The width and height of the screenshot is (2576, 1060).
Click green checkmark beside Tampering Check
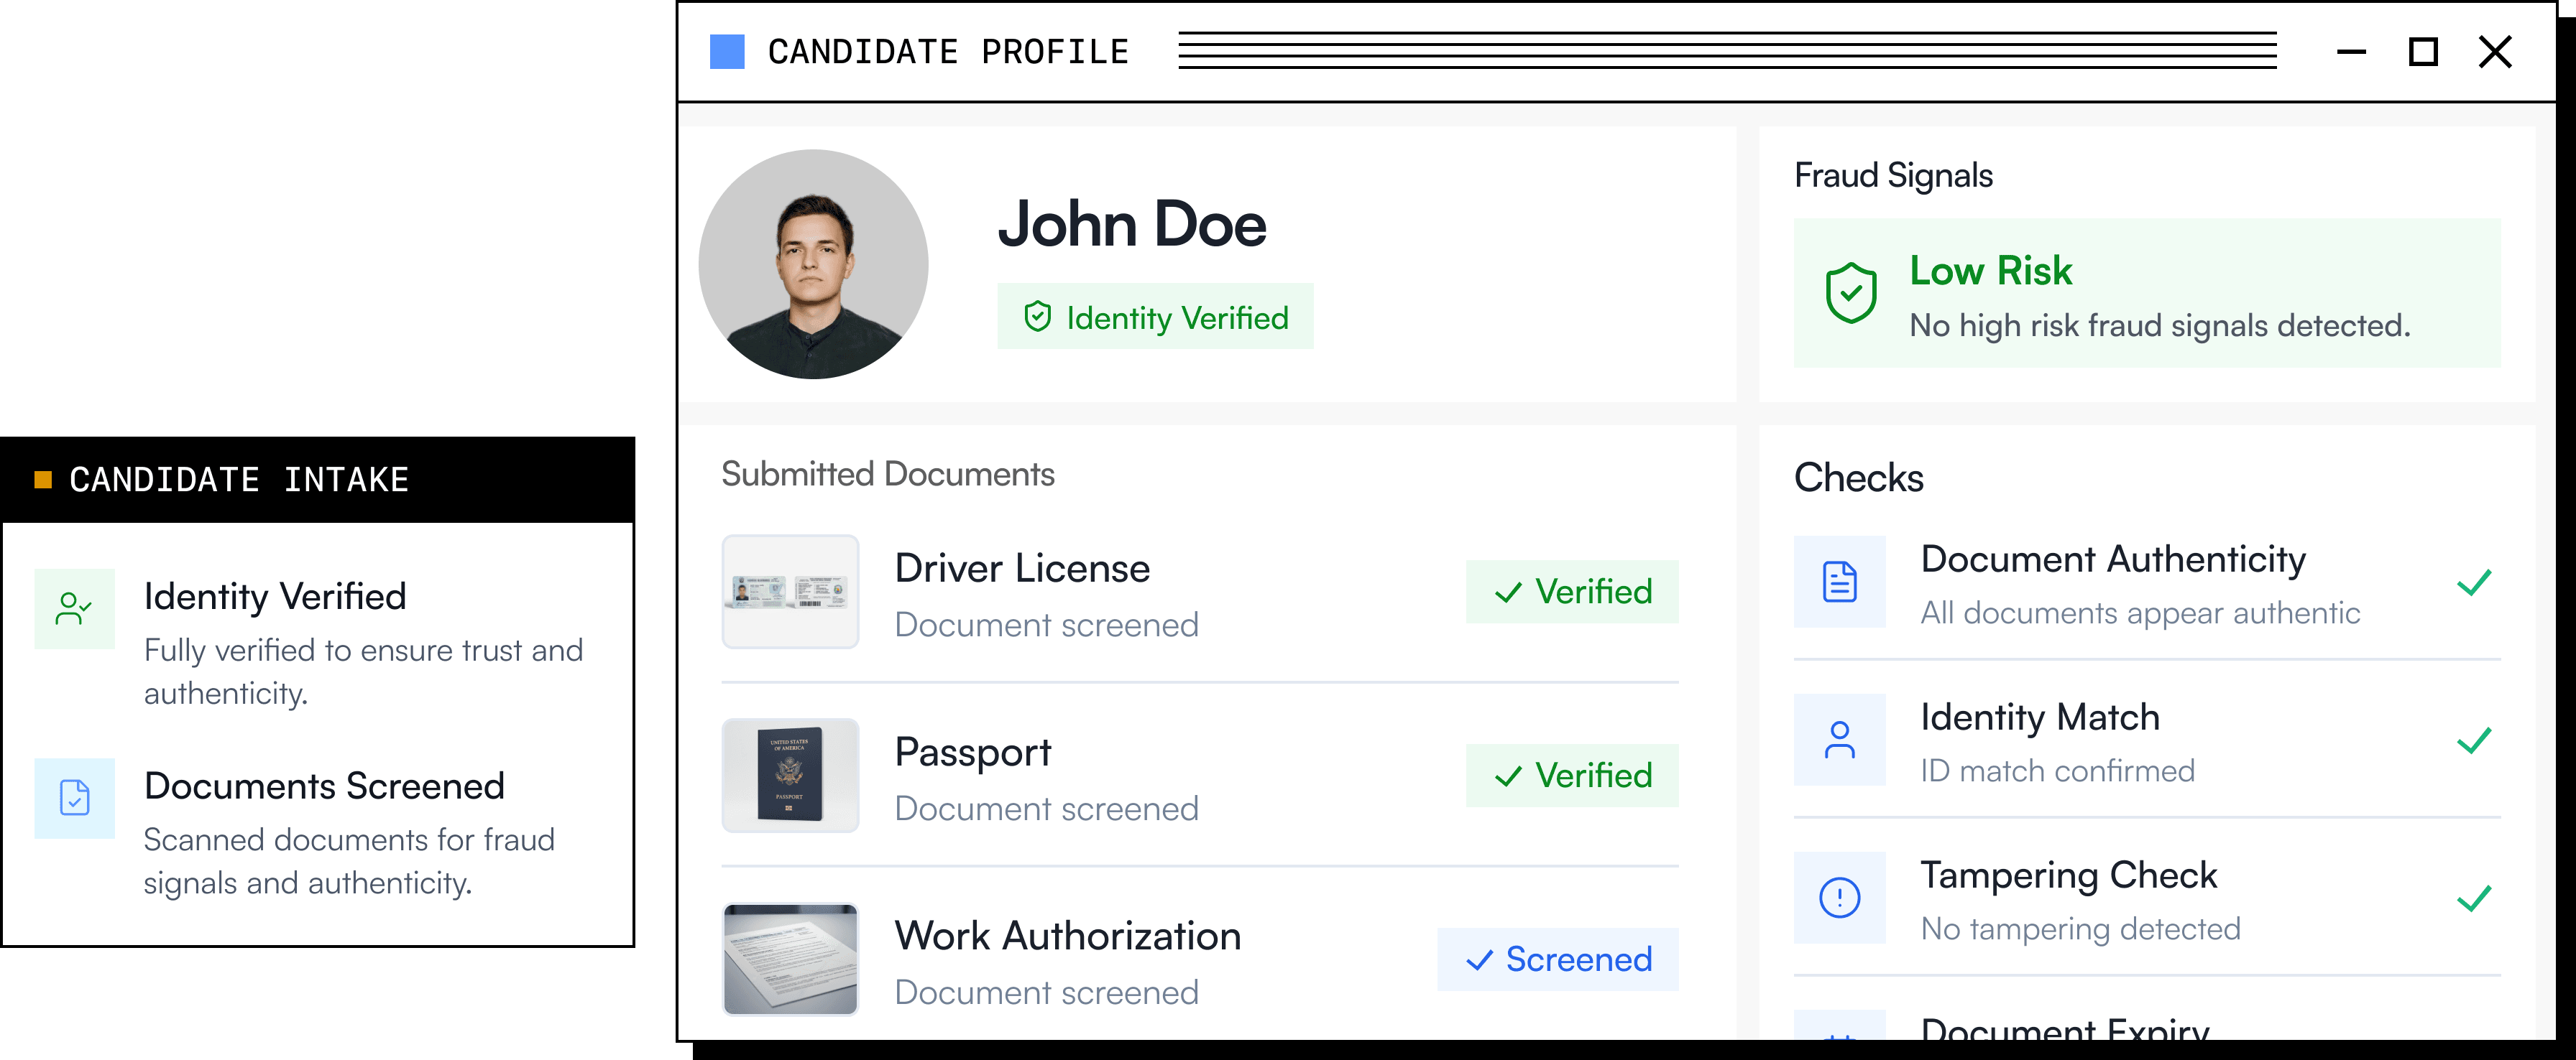pyautogui.click(x=2474, y=898)
